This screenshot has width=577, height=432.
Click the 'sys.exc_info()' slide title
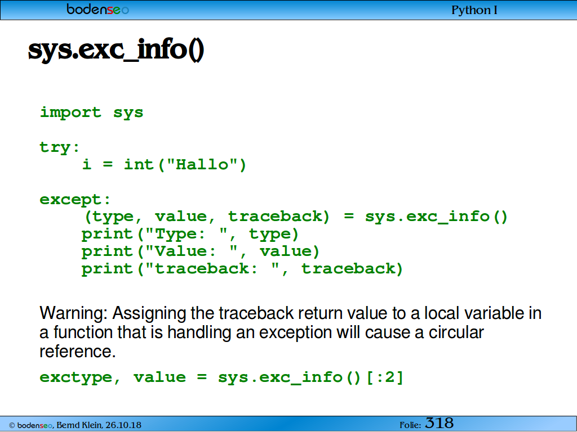(116, 49)
